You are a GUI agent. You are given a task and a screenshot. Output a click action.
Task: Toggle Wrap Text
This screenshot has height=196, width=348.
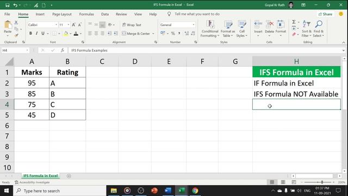click(x=132, y=25)
